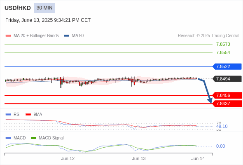This screenshot has height=165, width=243.
Task: Click the black 7.8494 current price tag
Action: pos(227,79)
